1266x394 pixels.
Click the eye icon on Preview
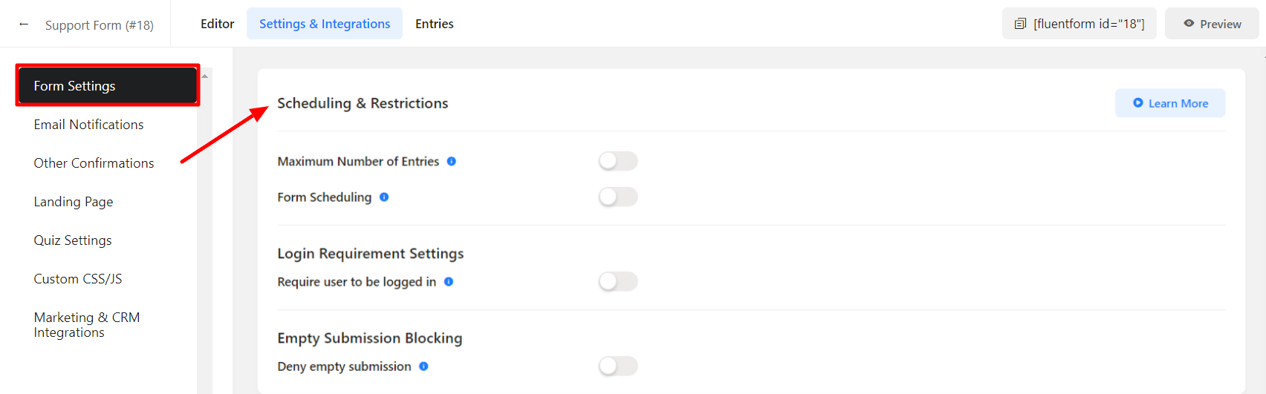(1189, 24)
